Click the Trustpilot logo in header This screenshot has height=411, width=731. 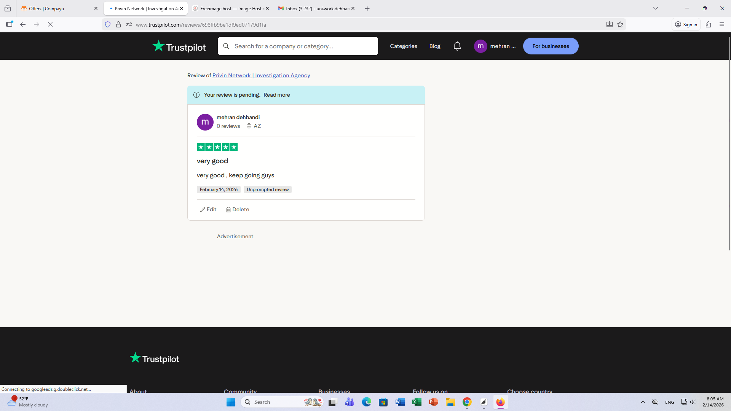click(179, 46)
